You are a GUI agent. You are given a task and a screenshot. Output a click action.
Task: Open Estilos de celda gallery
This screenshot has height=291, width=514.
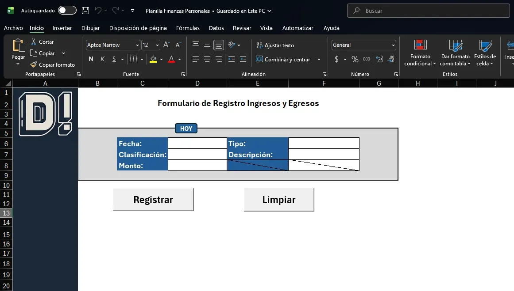coord(485,53)
